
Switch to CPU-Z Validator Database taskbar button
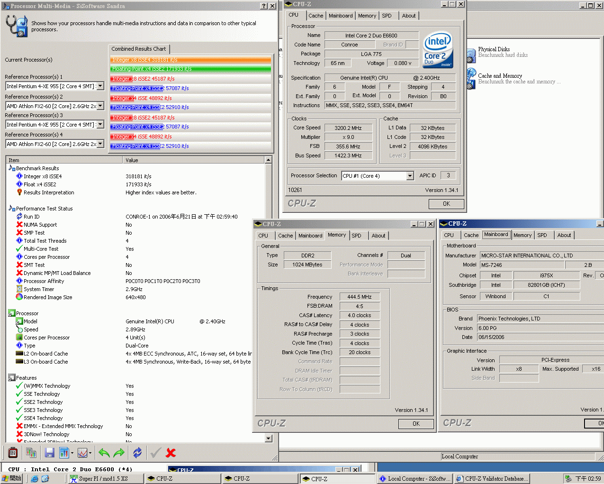pyautogui.click(x=492, y=479)
